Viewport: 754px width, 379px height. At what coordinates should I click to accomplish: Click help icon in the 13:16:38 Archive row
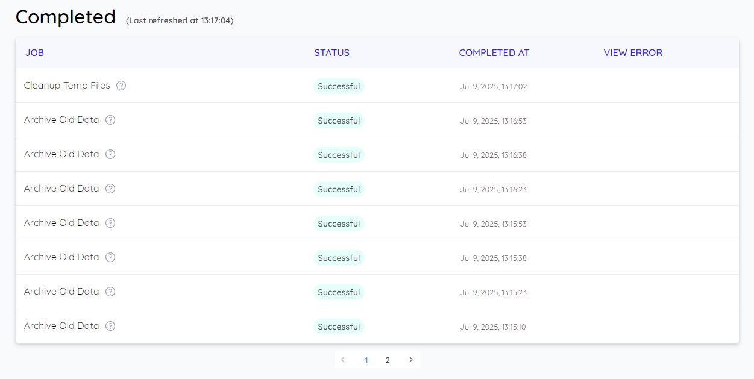tap(110, 154)
